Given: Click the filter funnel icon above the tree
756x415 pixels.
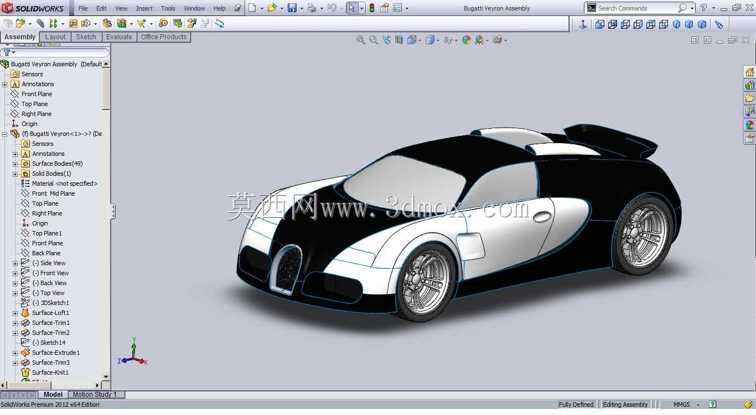Looking at the screenshot, I should tap(7, 52).
